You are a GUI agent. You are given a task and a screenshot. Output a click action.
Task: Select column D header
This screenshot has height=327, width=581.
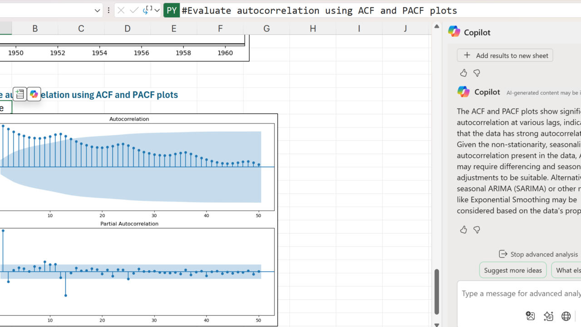coord(128,29)
